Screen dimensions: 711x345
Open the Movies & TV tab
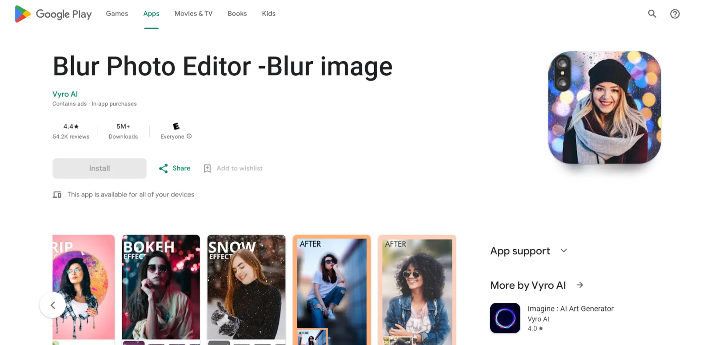[193, 14]
